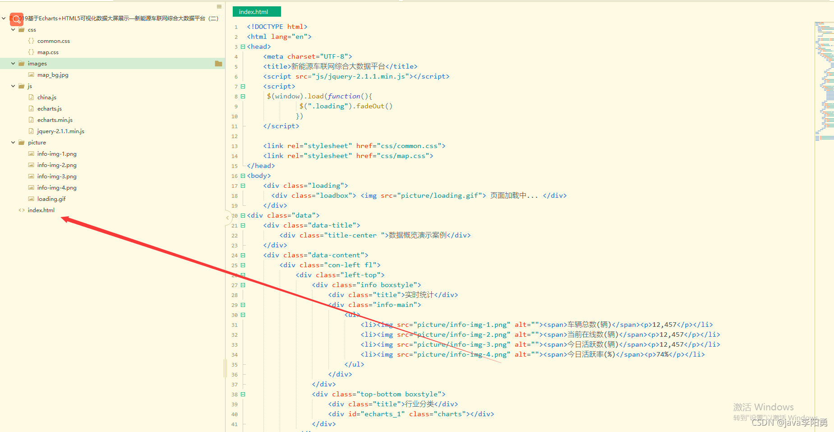Viewport: 834px width, 432px height.
Task: Click the common.css braces file icon
Action: click(31, 41)
